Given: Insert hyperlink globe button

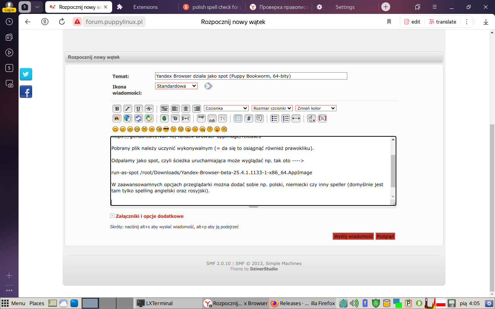Looking at the screenshot, I should click(128, 119).
